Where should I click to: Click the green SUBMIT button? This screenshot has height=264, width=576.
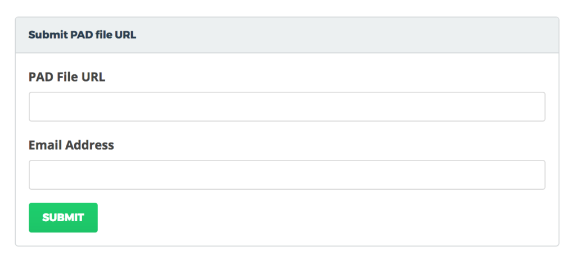coord(63,218)
